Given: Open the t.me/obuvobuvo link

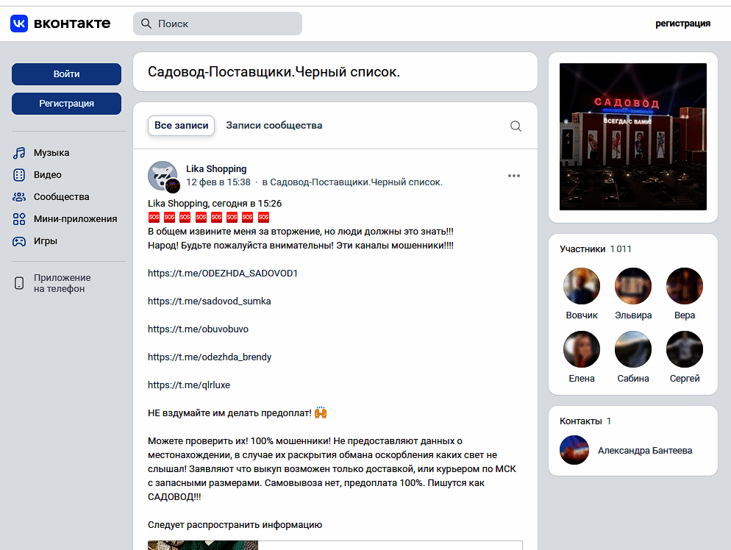Looking at the screenshot, I should (x=198, y=329).
